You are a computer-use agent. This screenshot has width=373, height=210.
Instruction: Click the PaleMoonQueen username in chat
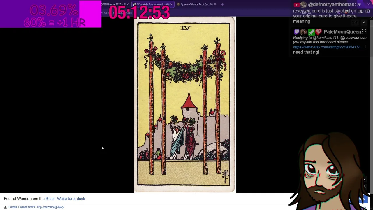(343, 32)
